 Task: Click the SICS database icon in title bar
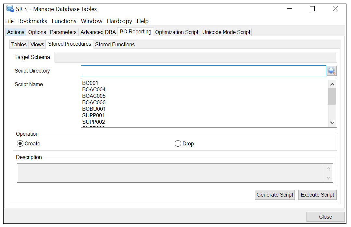10,9
